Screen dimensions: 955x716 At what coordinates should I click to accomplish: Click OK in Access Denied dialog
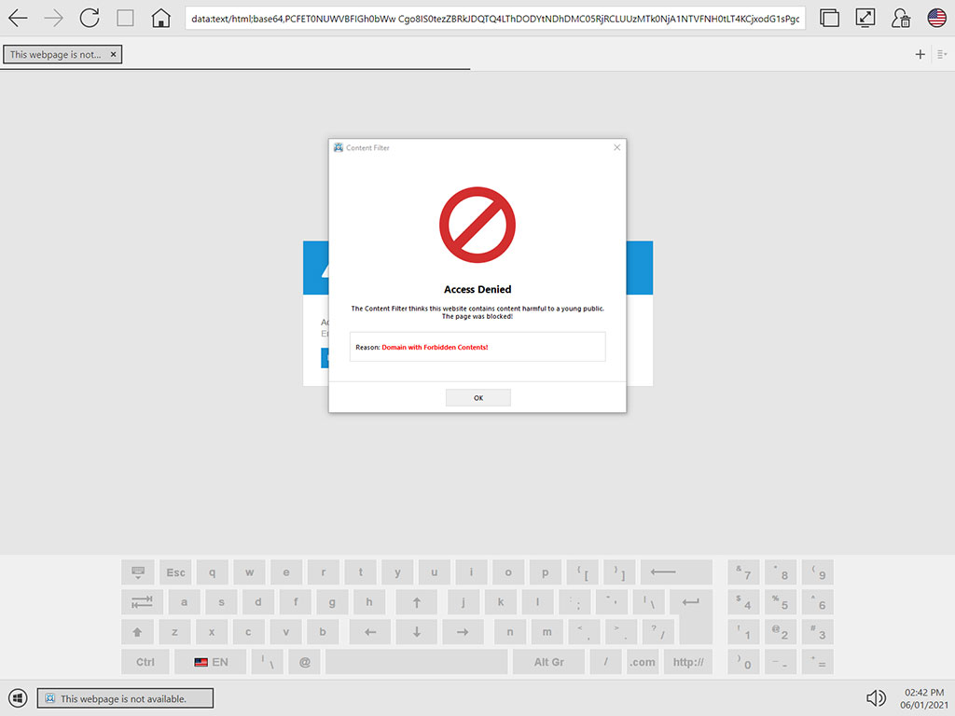tap(477, 398)
